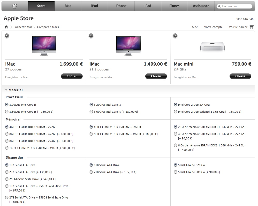This screenshot has height=206, width=258.
Task: Click the Apple Store page title
Action: pos(19,18)
